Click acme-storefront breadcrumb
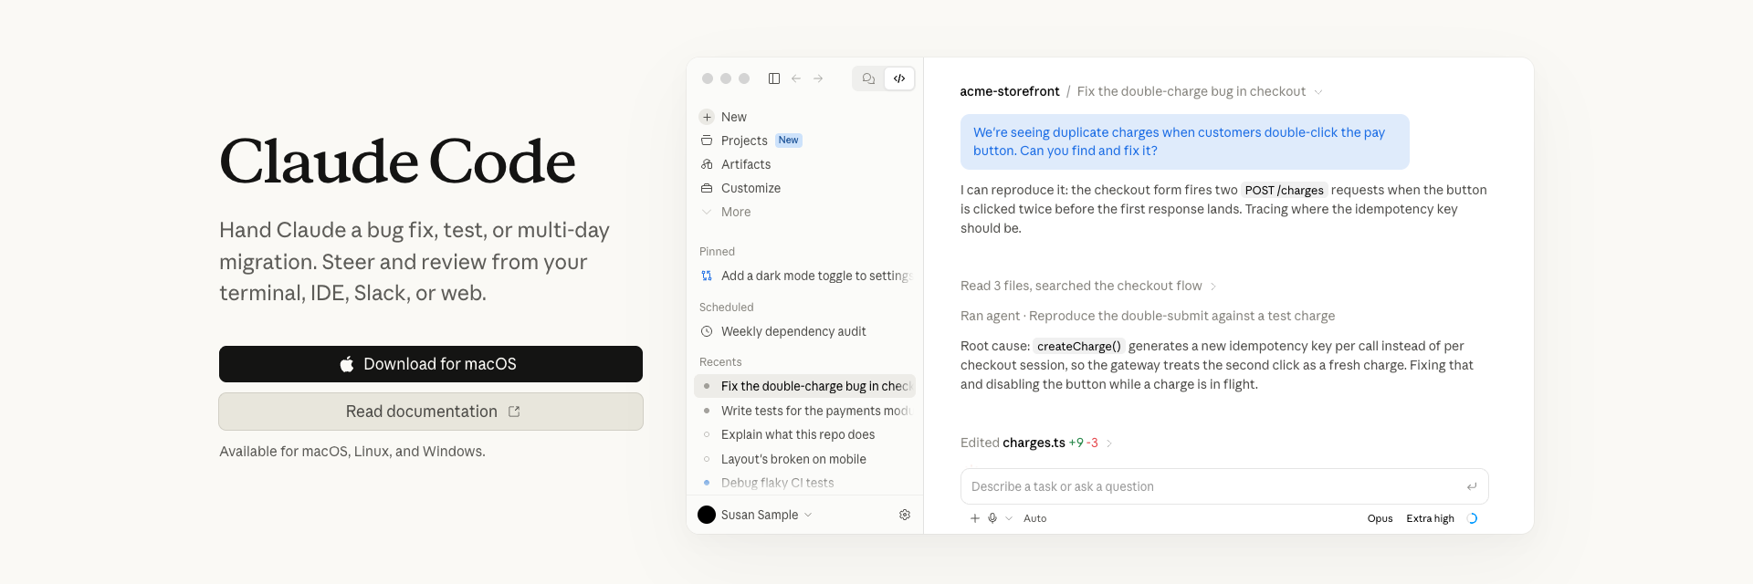1753x584 pixels. [x=1010, y=91]
